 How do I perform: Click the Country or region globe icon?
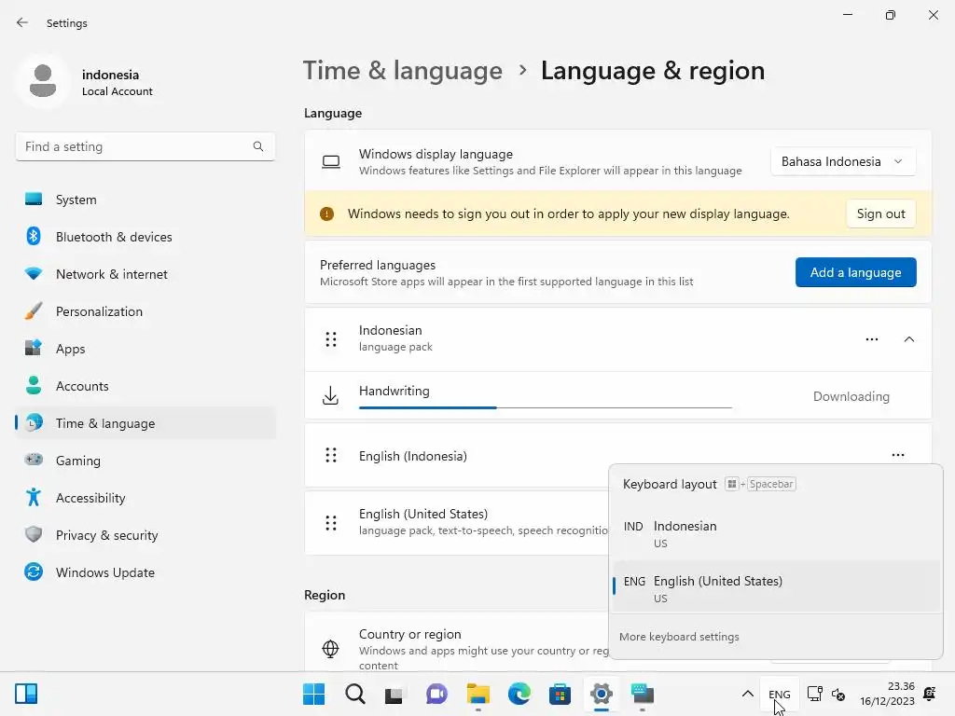pos(330,649)
